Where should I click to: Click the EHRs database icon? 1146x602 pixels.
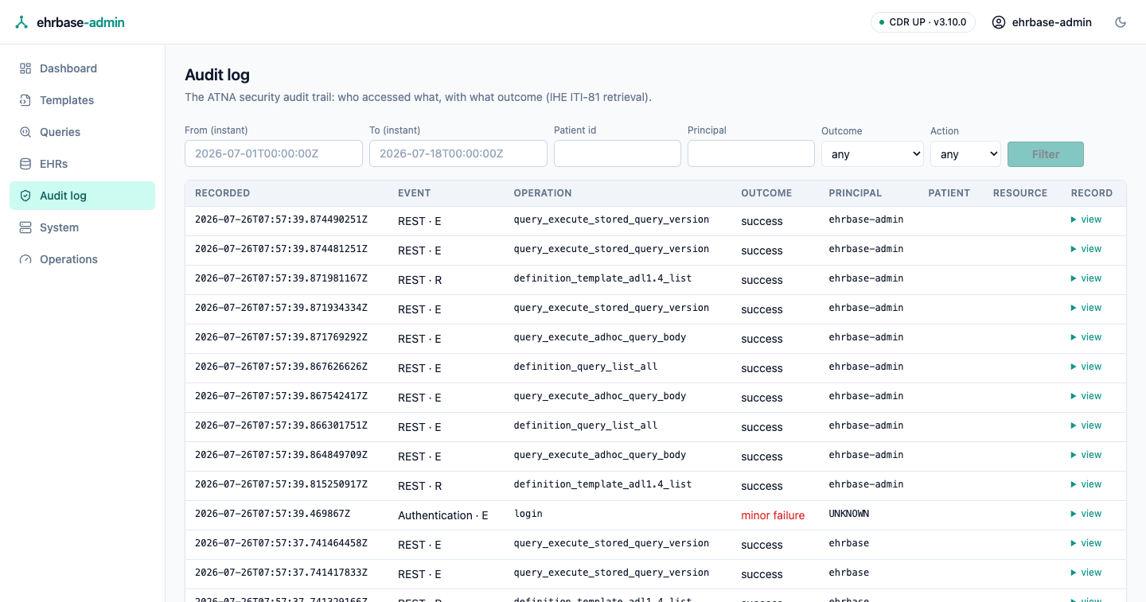[x=25, y=164]
